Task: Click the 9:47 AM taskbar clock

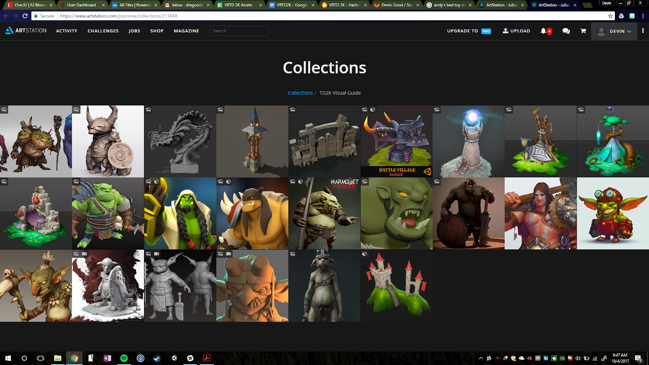Action: pyautogui.click(x=620, y=358)
